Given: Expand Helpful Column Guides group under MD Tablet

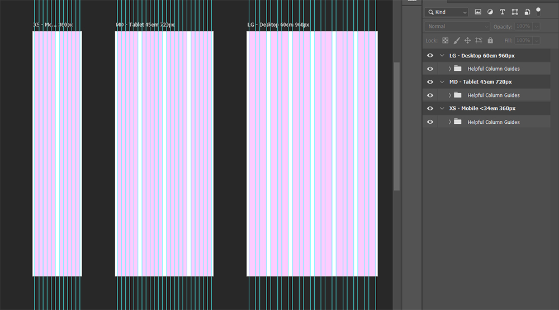Looking at the screenshot, I should [x=449, y=95].
